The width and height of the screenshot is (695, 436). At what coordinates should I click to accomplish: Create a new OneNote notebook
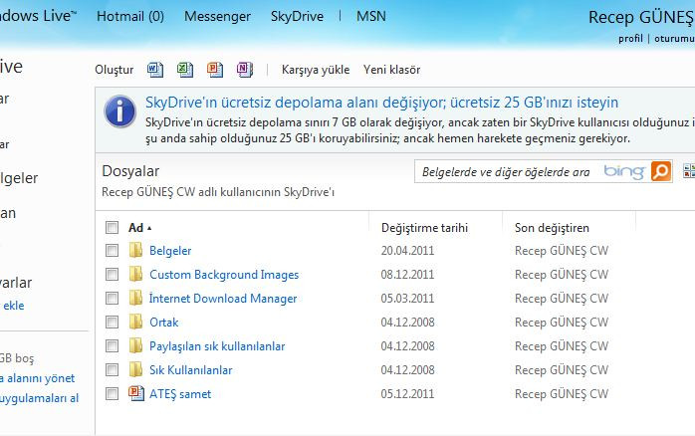pos(245,70)
